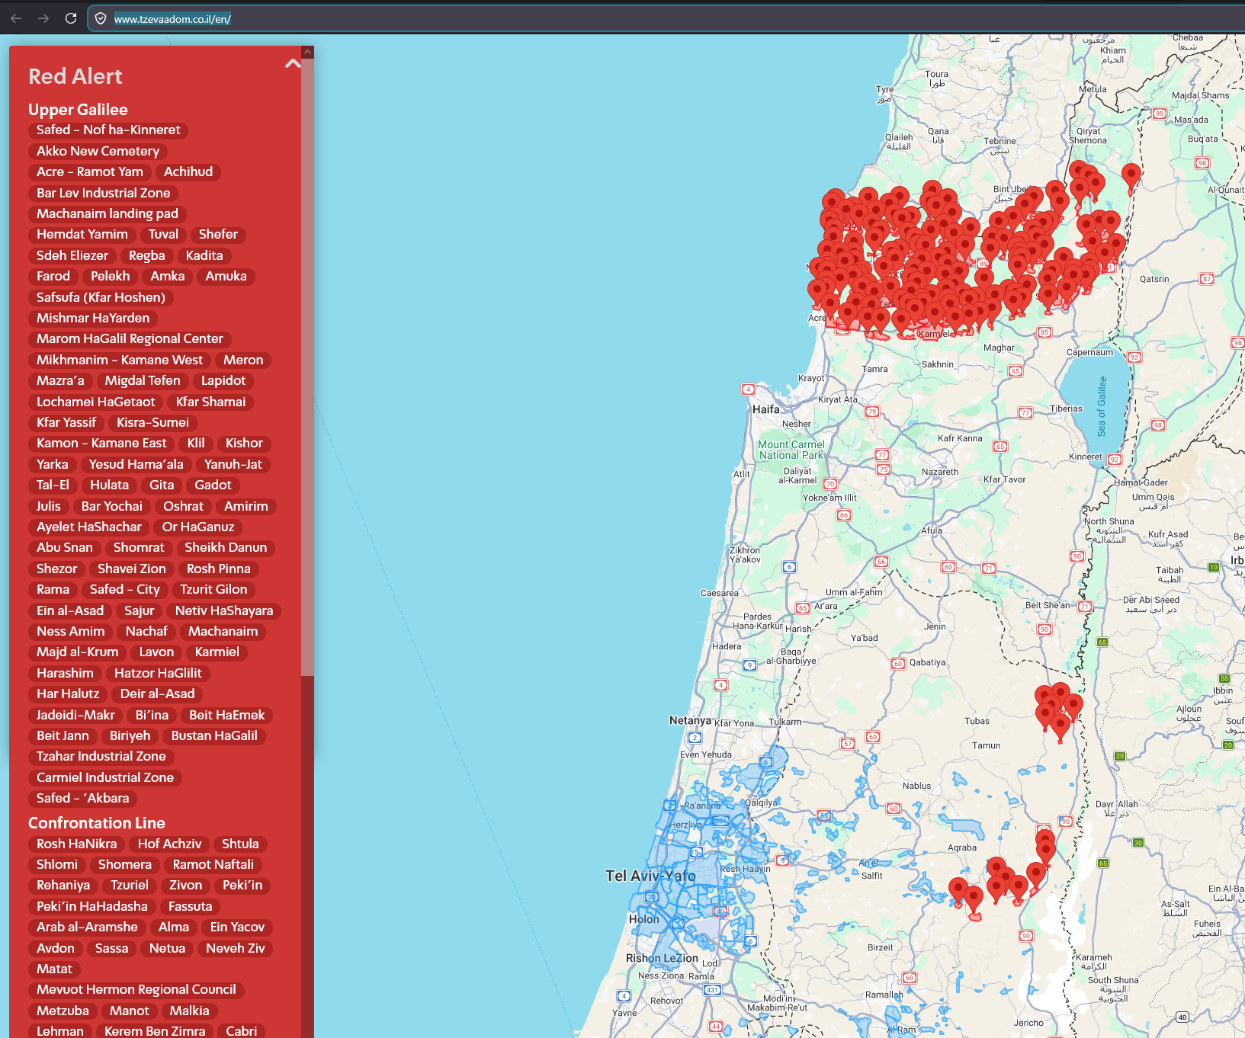This screenshot has width=1245, height=1038.
Task: Click the Qiryat Shemona map label
Action: point(1088,136)
